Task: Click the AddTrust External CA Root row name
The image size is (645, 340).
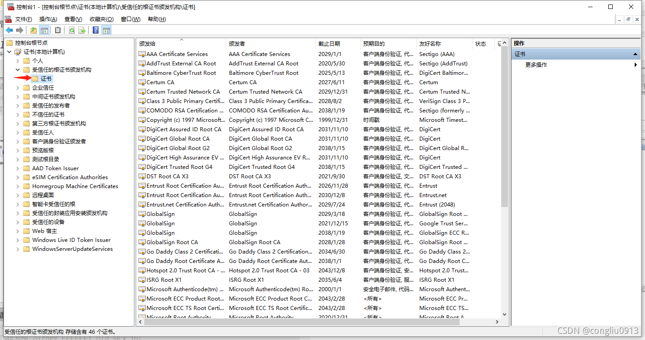Action: 181,63
